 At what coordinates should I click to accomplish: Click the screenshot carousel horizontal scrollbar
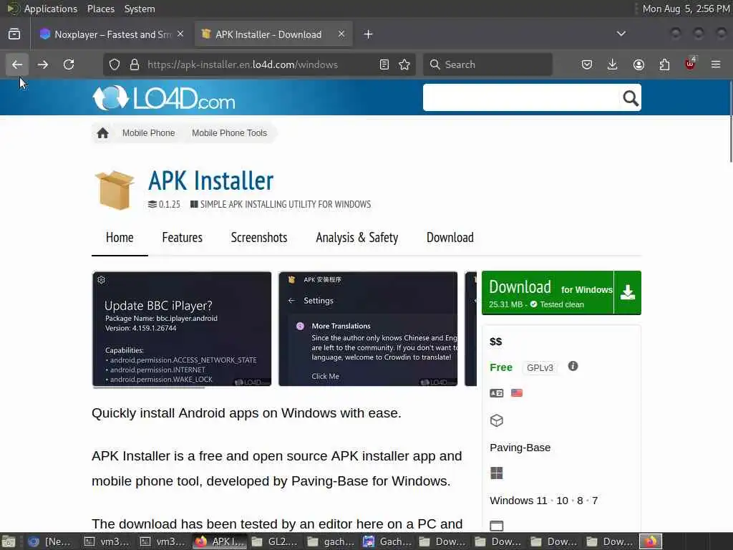pos(149,387)
